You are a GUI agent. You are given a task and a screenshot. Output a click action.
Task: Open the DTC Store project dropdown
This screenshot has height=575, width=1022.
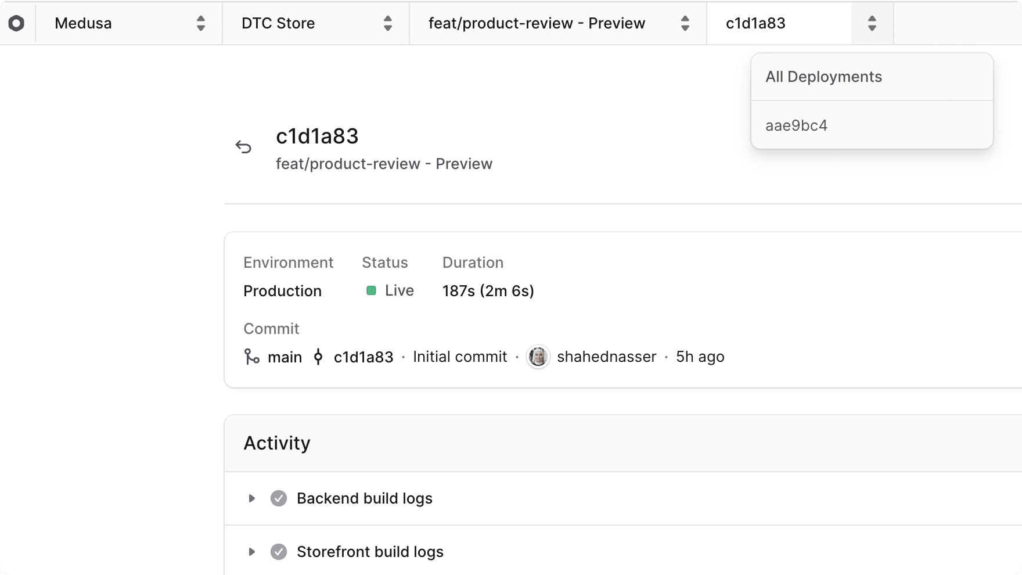[x=316, y=23]
